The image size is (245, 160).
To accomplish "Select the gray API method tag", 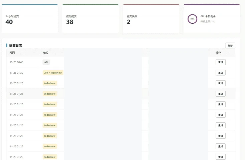I will [46, 62].
